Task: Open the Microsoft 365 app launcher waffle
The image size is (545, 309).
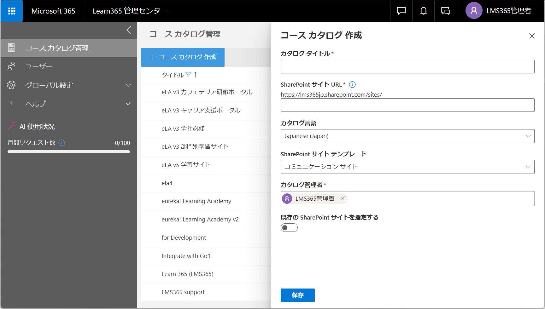Action: [12, 11]
